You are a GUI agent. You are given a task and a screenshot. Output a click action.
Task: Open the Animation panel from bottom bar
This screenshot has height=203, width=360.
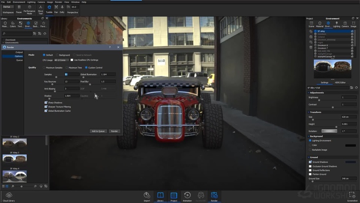pos(187,197)
